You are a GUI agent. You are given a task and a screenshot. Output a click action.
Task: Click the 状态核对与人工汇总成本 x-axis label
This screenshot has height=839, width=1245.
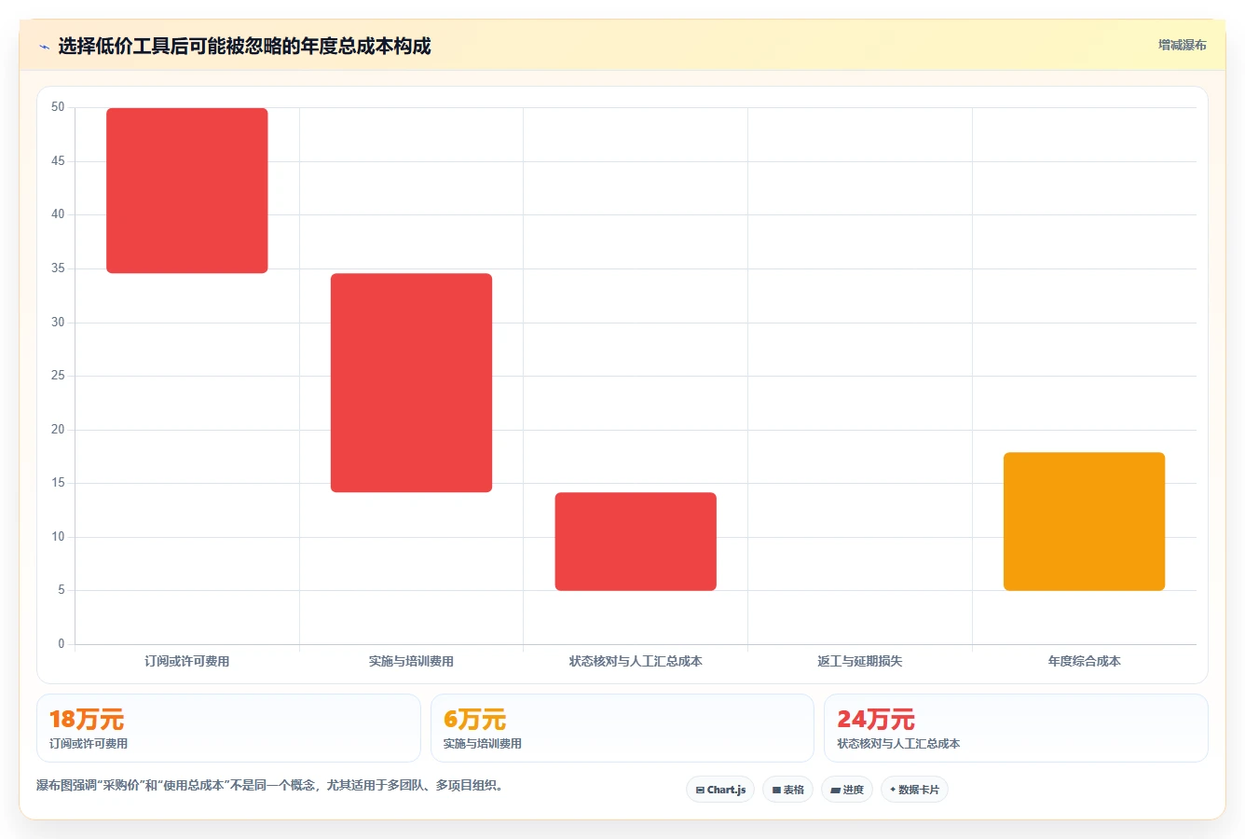coord(636,661)
